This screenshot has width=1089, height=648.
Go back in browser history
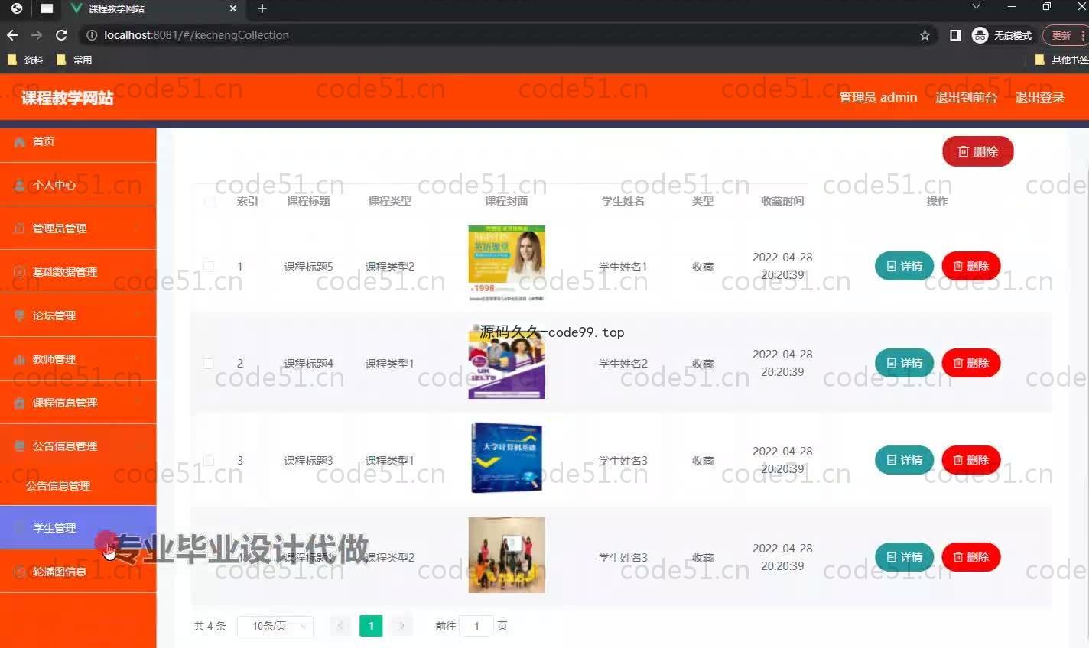coord(12,35)
